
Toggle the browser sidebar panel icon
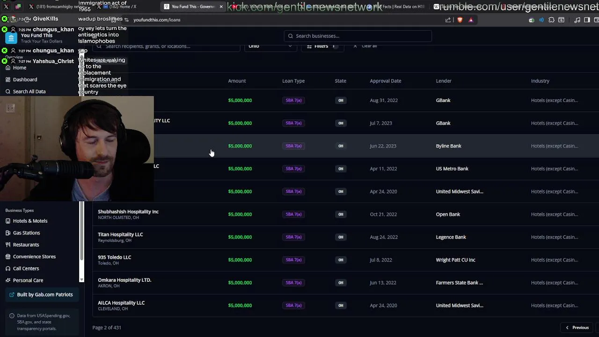587,20
